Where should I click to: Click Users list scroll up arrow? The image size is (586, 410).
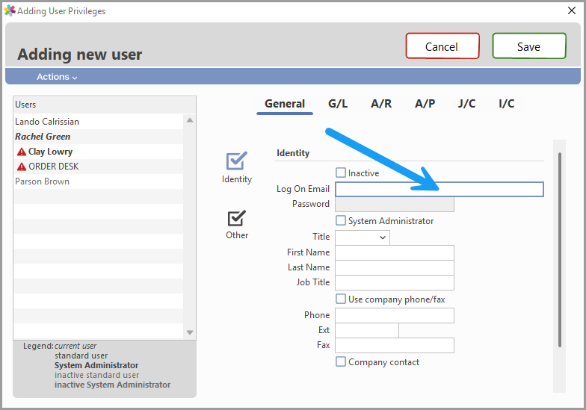[190, 119]
